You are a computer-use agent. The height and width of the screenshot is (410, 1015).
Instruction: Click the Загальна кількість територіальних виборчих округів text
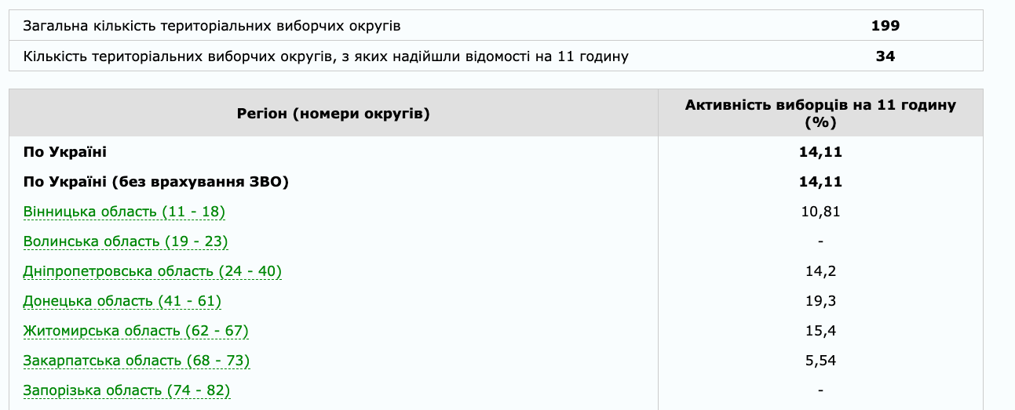point(212,26)
